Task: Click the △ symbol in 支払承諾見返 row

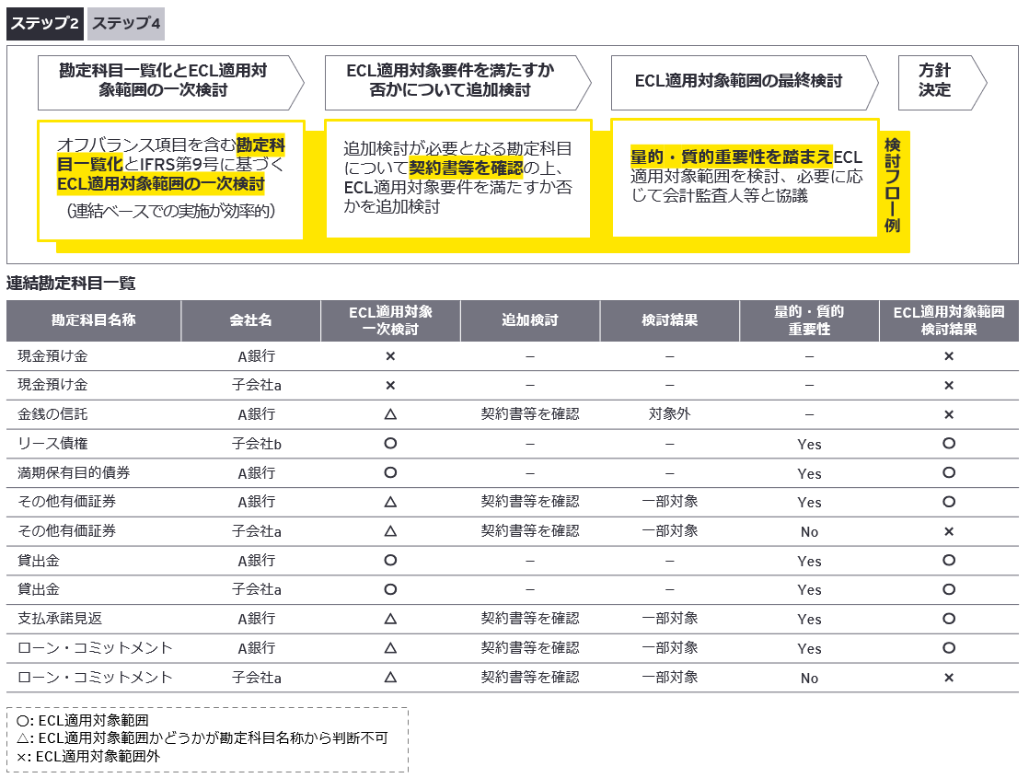Action: [x=390, y=619]
